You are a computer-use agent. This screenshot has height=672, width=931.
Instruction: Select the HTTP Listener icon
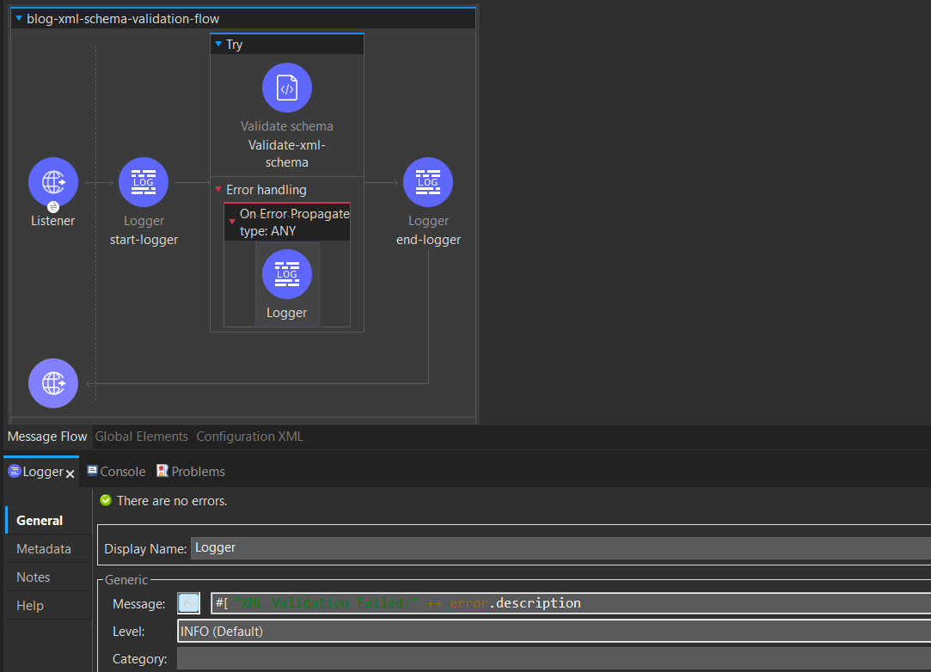pos(53,182)
